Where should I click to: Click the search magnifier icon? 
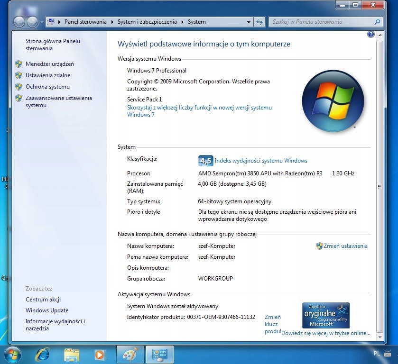[x=378, y=22]
